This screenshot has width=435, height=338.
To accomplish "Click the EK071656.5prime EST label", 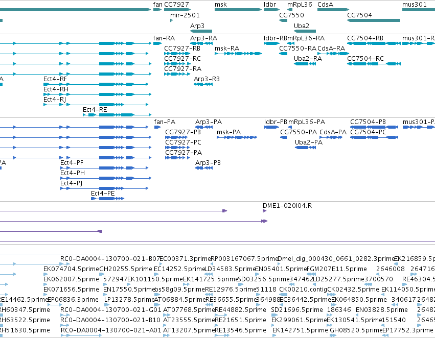I will 71,289.
